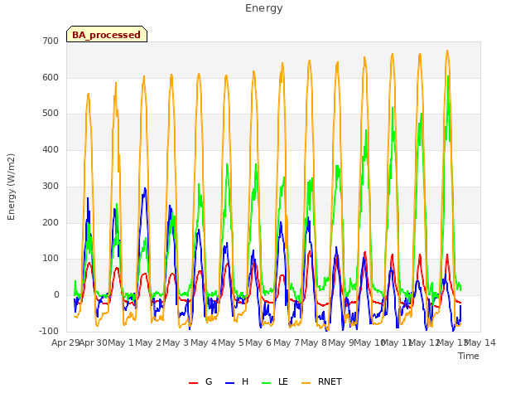530x398 pixels.
Task: Toggle the H series in the legend
Action: point(237,381)
